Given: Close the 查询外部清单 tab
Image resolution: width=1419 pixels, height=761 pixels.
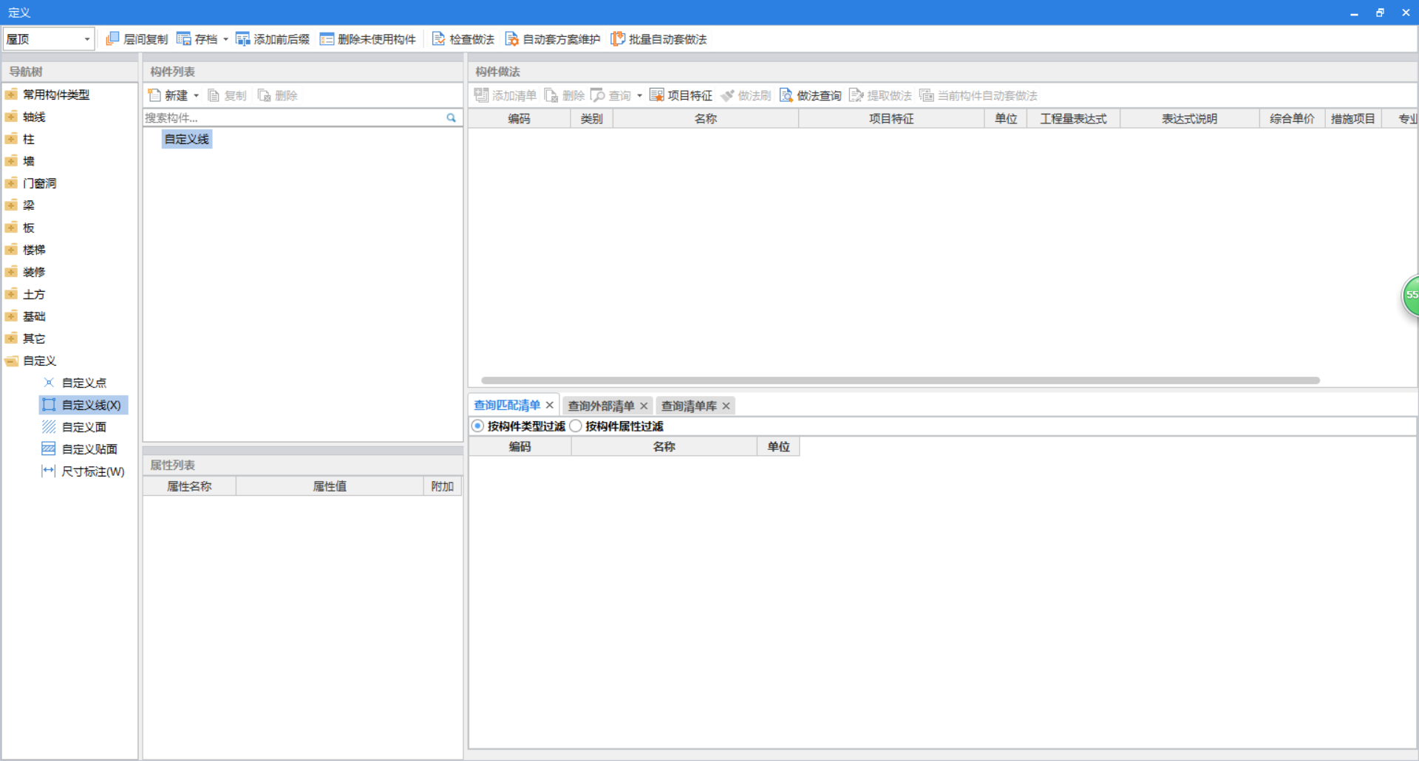Looking at the screenshot, I should pos(644,406).
